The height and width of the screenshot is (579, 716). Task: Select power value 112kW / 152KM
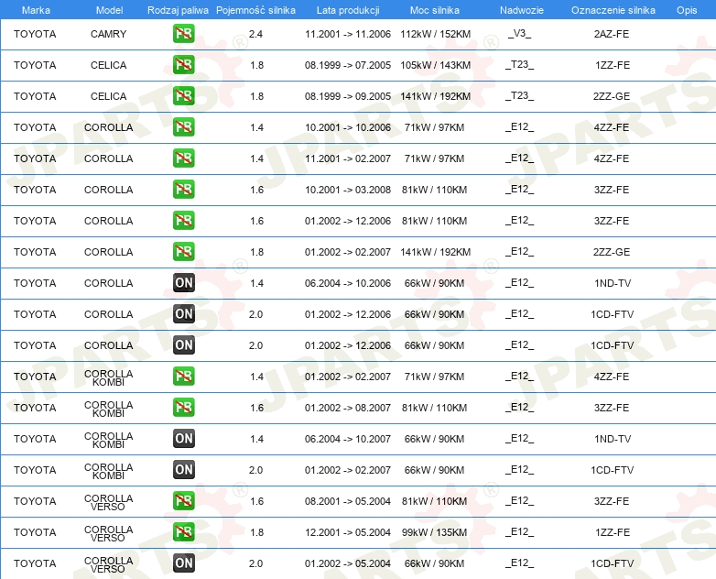pos(435,34)
